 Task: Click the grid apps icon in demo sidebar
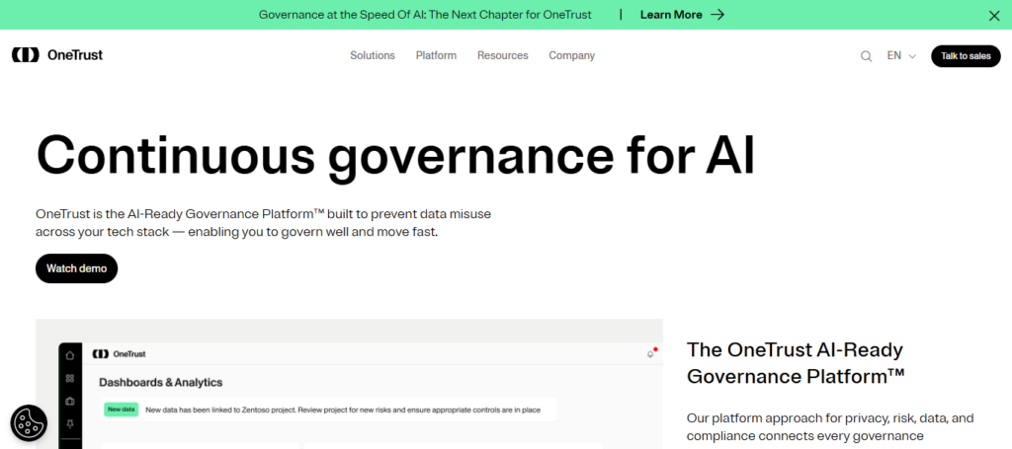[70, 378]
